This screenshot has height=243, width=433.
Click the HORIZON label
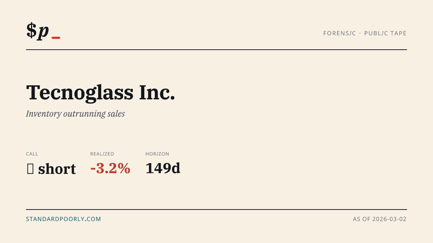[157, 154]
